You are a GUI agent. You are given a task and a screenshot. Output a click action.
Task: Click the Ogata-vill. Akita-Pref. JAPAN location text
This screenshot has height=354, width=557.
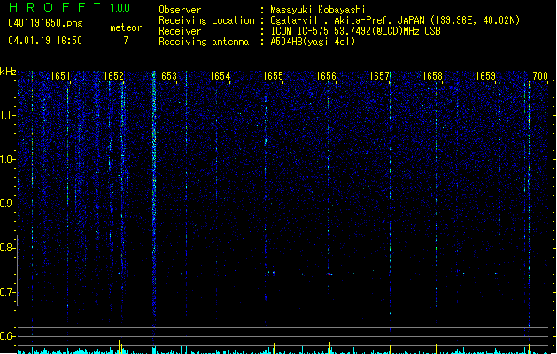pos(395,20)
